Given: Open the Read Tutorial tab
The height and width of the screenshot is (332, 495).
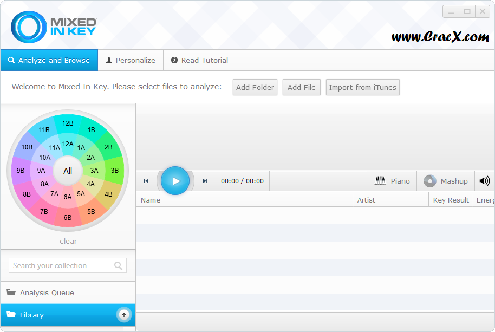Looking at the screenshot, I should [199, 60].
